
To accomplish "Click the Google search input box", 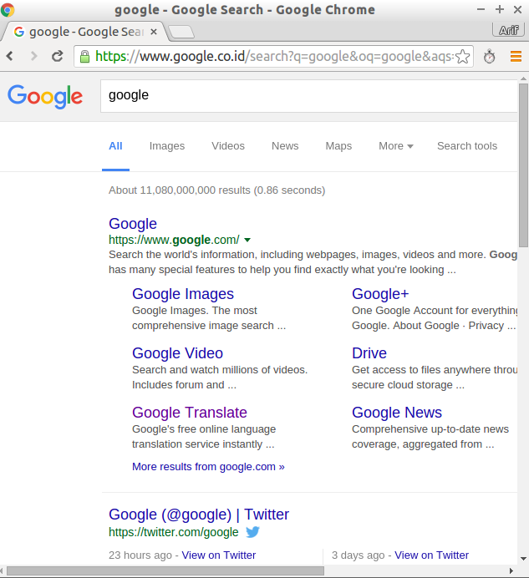I will coord(309,96).
